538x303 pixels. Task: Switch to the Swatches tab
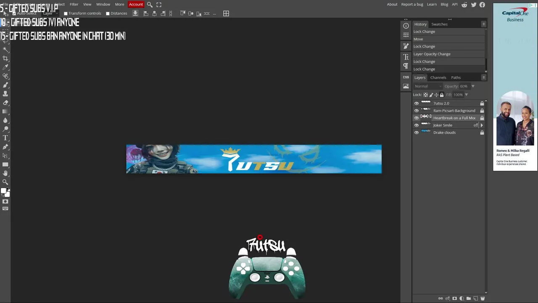point(439,24)
